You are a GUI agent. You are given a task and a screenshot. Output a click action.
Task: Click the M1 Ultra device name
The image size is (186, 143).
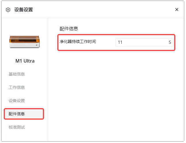coord(25,61)
